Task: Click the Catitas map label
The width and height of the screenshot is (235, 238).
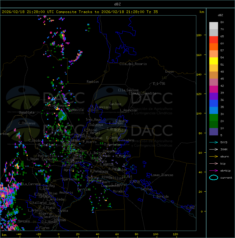Action: 147,189
